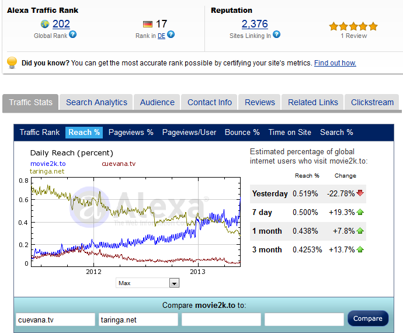The height and width of the screenshot is (333, 403).
Task: Click the 7 day reach value 0.500%
Action: (x=305, y=212)
